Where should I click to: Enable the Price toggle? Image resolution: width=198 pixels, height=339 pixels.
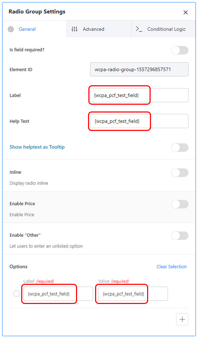click(x=180, y=204)
